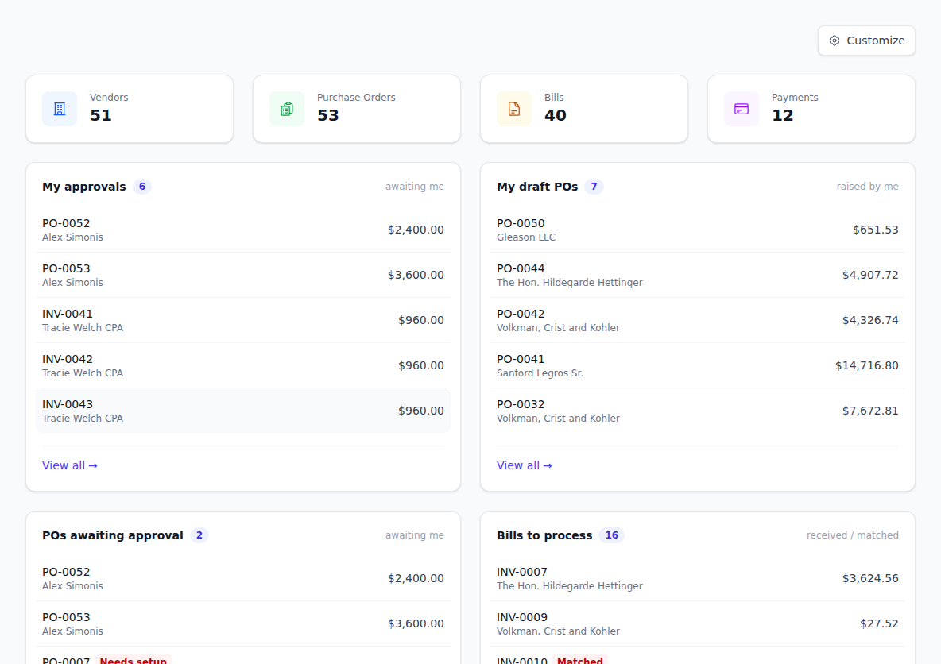Open draft PO-0042 Volkman, Crist and Kohler
The width and height of the screenshot is (941, 664).
point(698,320)
